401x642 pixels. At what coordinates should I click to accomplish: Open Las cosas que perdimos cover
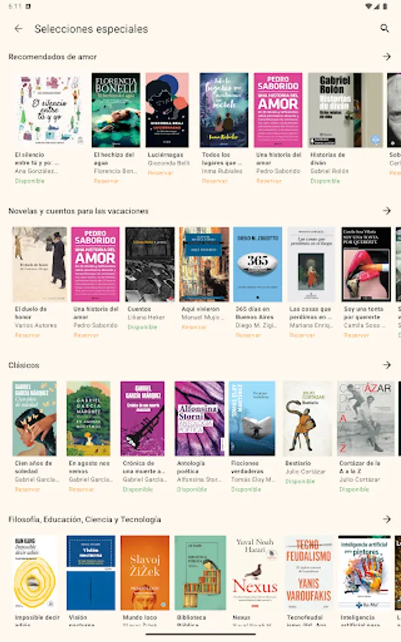click(311, 265)
